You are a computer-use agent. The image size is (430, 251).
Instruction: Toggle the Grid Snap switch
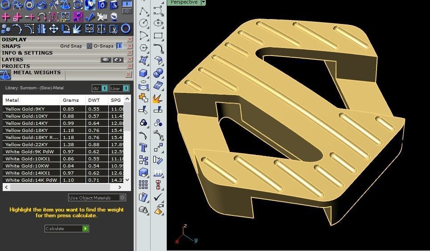point(90,46)
